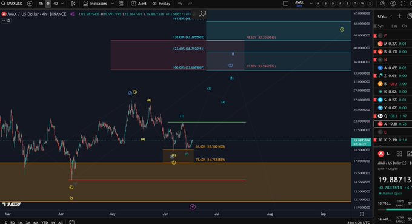Screen dimensions: 412x224
Task: Open the candlestick chart type selector
Action: pos(73,4)
